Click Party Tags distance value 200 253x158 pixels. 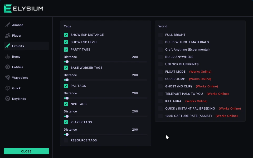135,57
